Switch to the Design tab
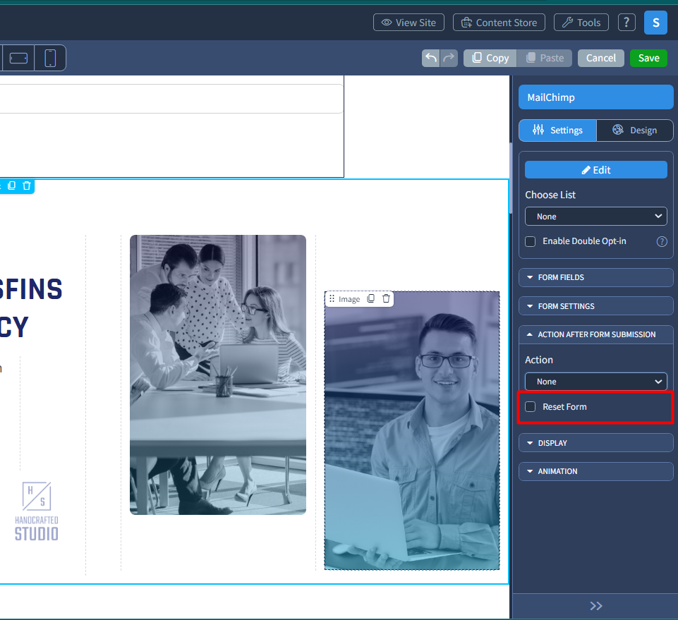678x620 pixels. click(x=635, y=130)
